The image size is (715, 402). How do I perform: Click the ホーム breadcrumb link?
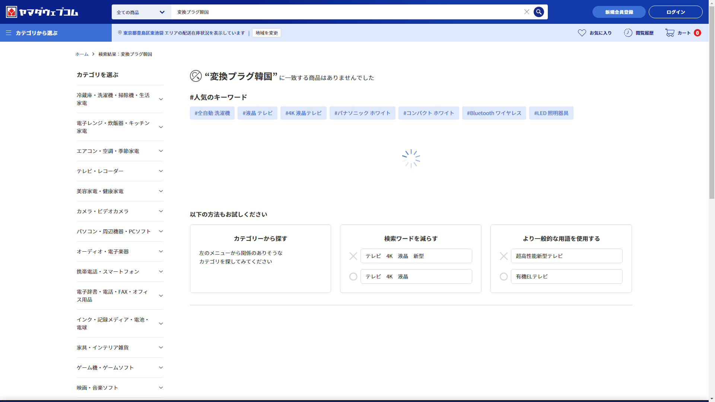(x=82, y=54)
